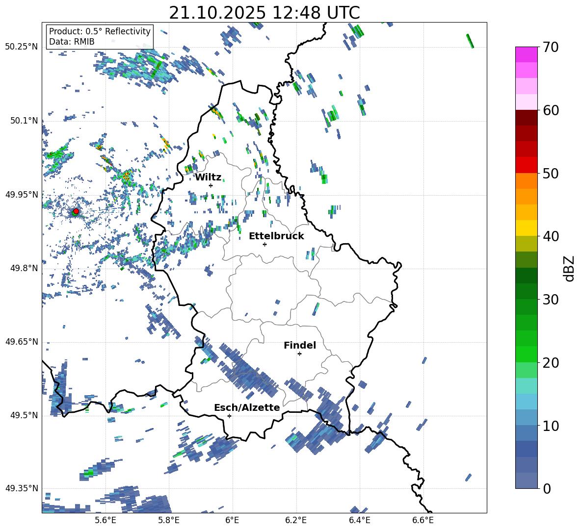Image resolution: width=581 pixels, height=530 pixels.
Task: Click the bright green colorbar segment at 20
Action: pos(526,354)
